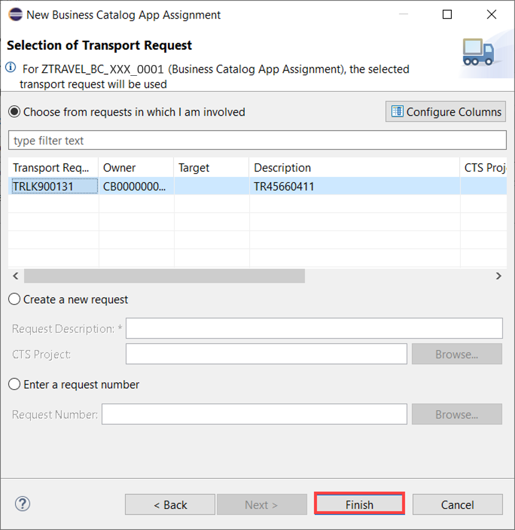515x530 pixels.
Task: Click the transport truck banner icon
Action: coord(478,52)
